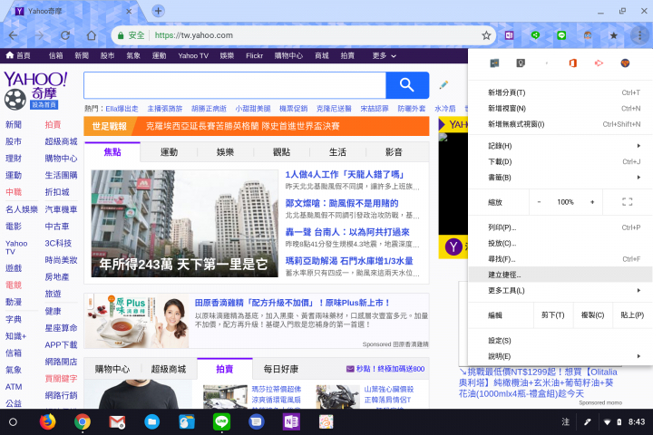Click the browser back arrow
The image size is (653, 435).
pos(14,35)
